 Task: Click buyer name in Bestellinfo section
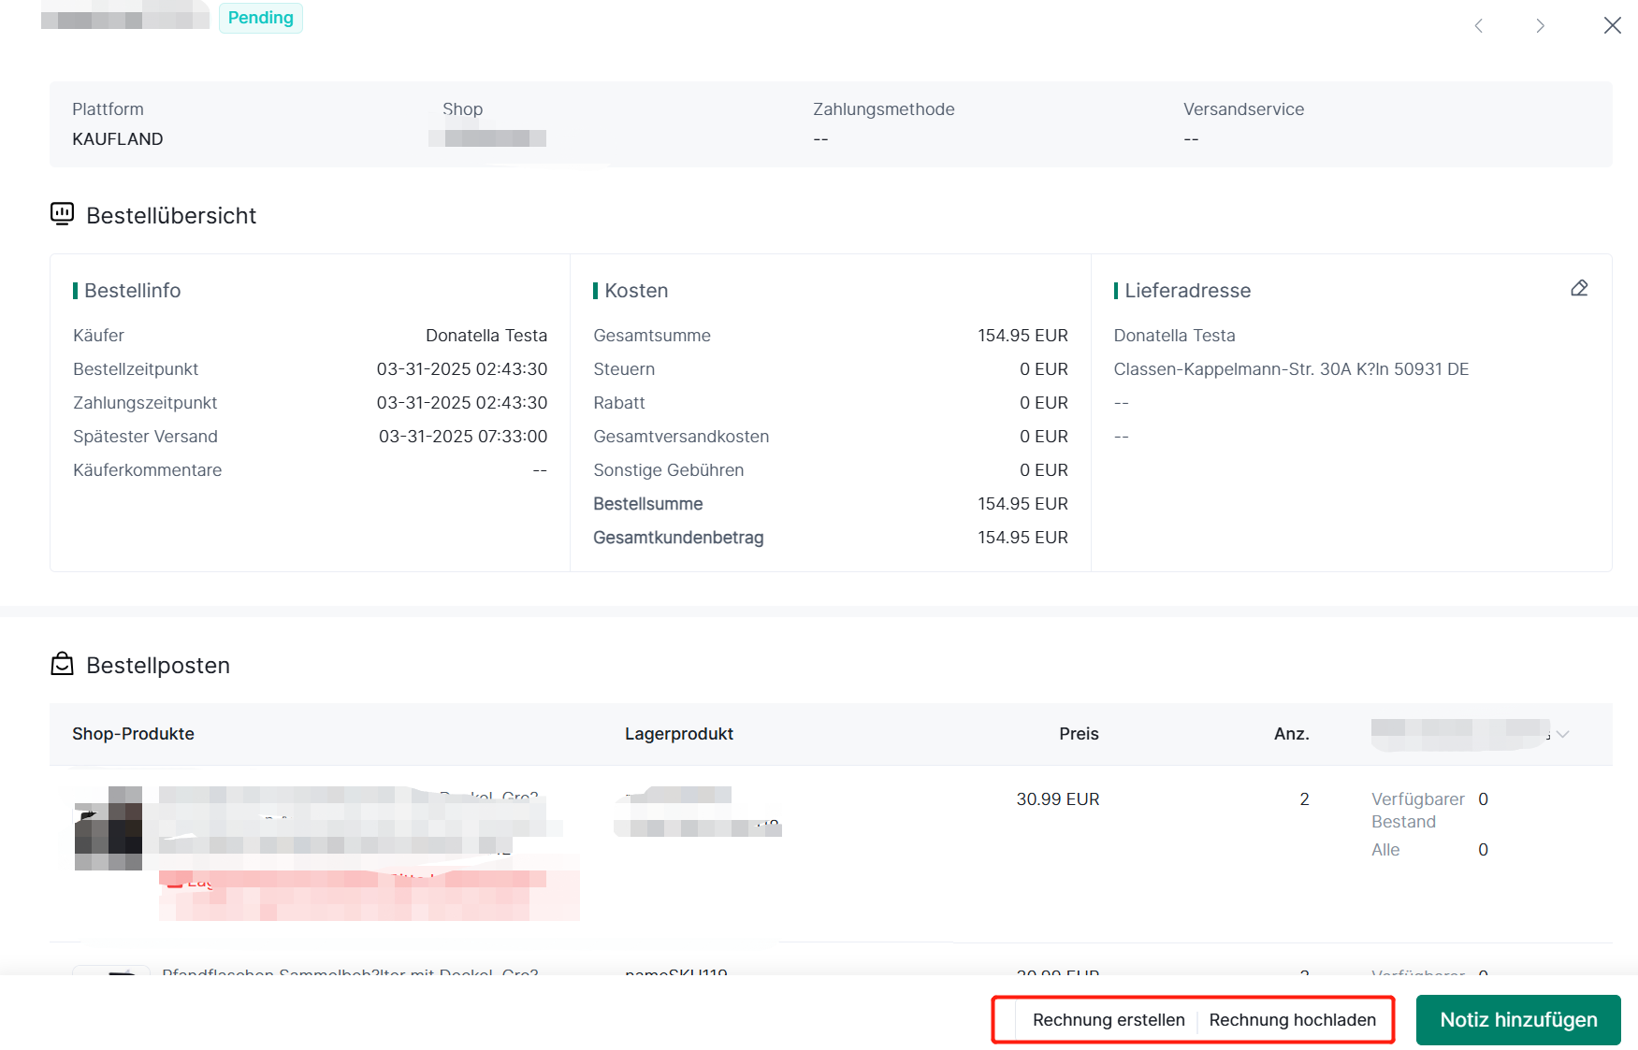pos(486,336)
